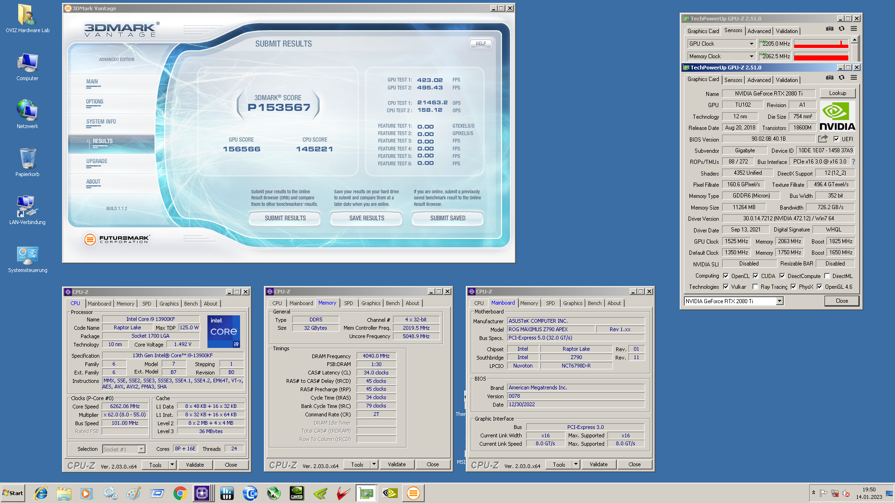Image resolution: width=895 pixels, height=503 pixels.
Task: Open Tools dropdown arrow in CPU-Z CPU-tab window
Action: (172, 465)
